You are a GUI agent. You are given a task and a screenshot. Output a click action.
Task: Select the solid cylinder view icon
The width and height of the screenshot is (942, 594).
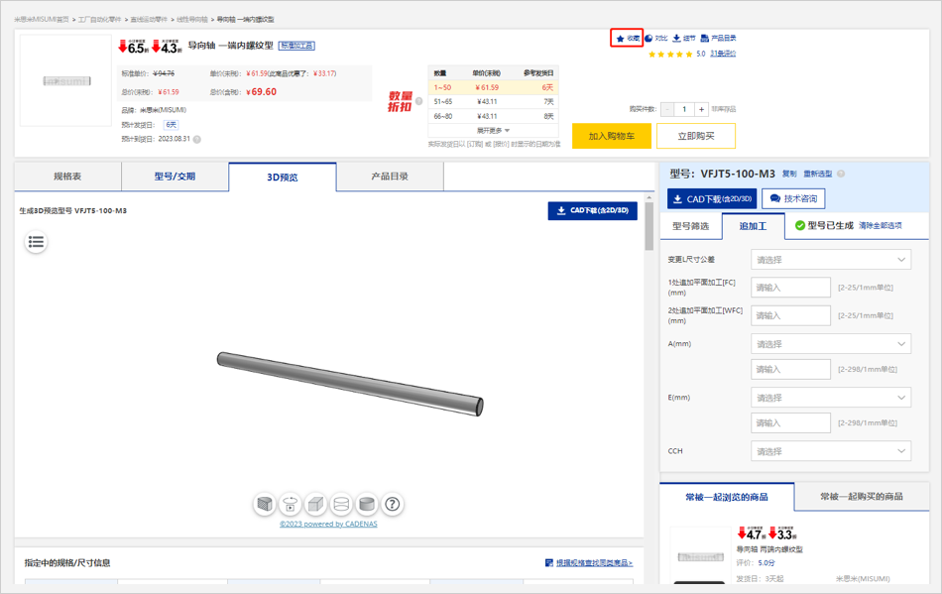[367, 504]
